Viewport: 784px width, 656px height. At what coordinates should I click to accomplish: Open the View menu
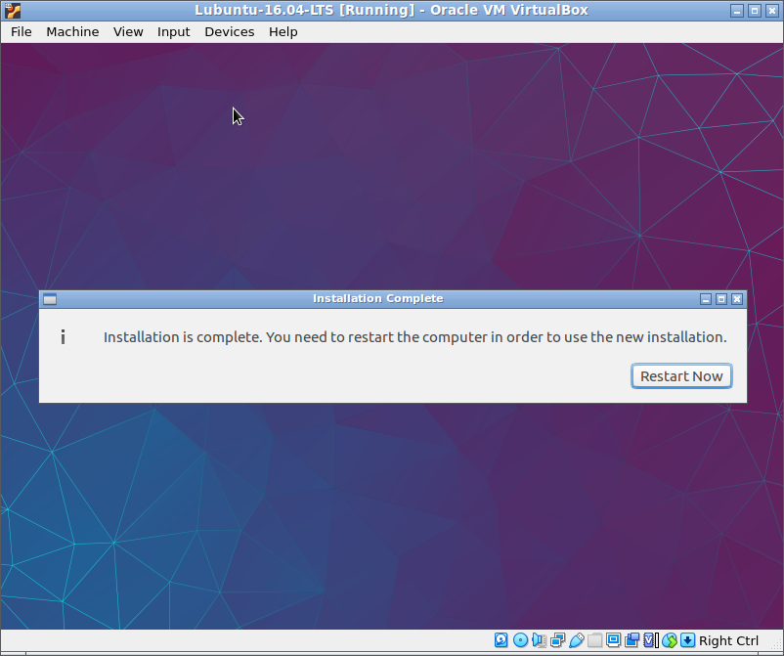pyautogui.click(x=128, y=32)
